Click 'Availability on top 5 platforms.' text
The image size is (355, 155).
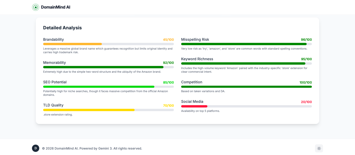tap(201, 111)
